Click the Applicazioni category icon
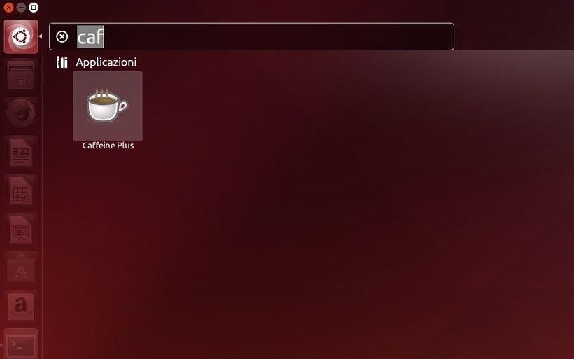Image resolution: width=574 pixels, height=359 pixels. [x=62, y=62]
